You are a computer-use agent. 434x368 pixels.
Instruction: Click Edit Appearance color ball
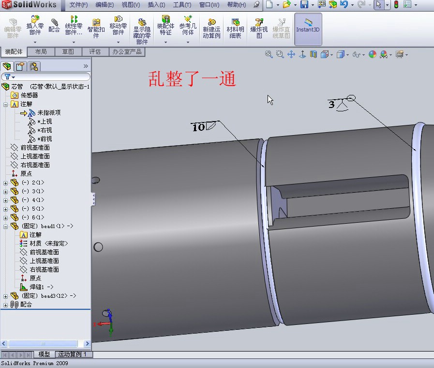click(373, 54)
